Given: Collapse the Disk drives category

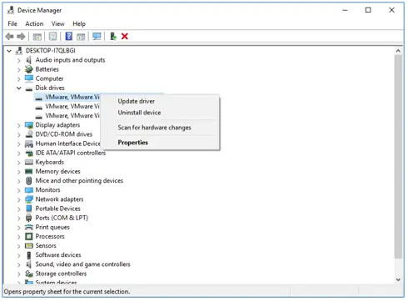Looking at the screenshot, I should (19, 88).
